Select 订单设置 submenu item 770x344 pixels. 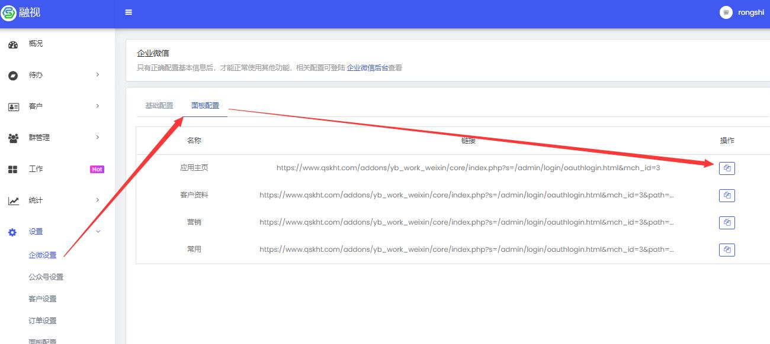(43, 321)
